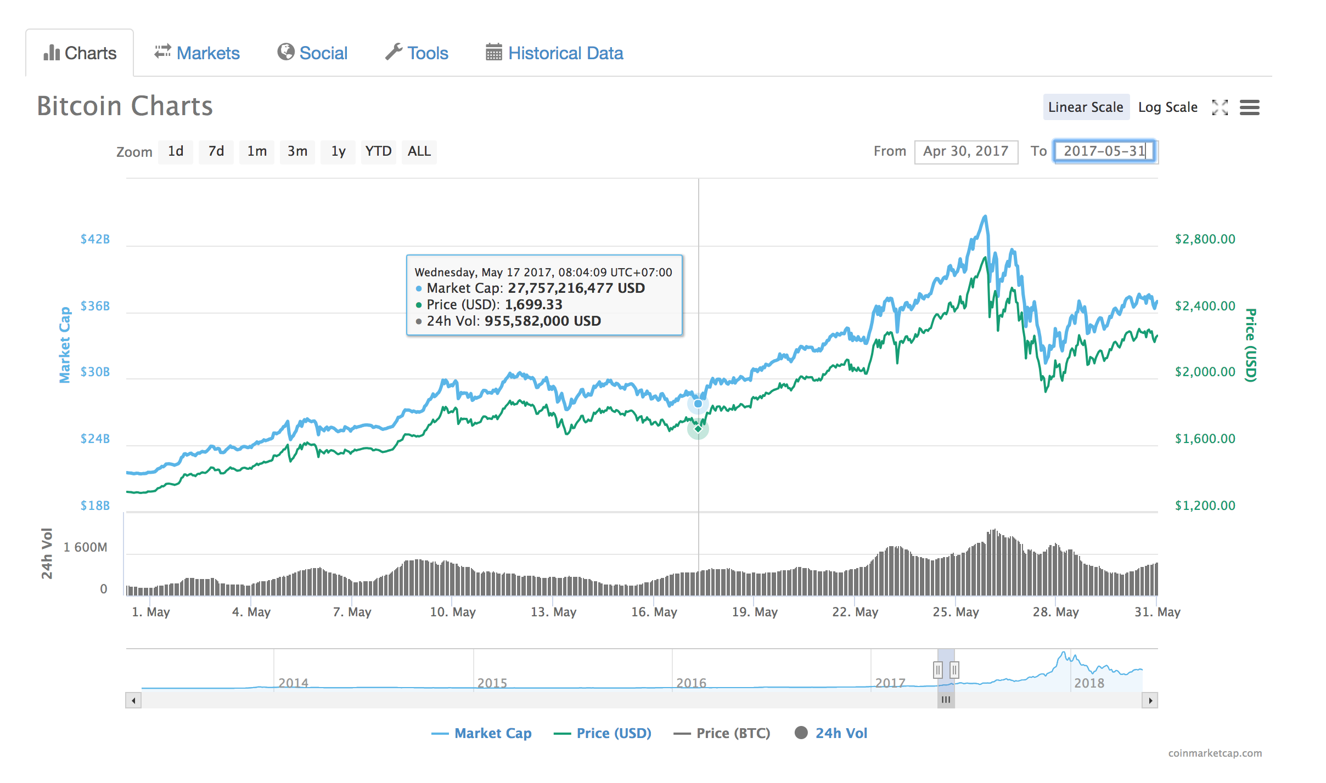Click the navigator's right range handle
The width and height of the screenshot is (1326, 783).
tap(954, 669)
